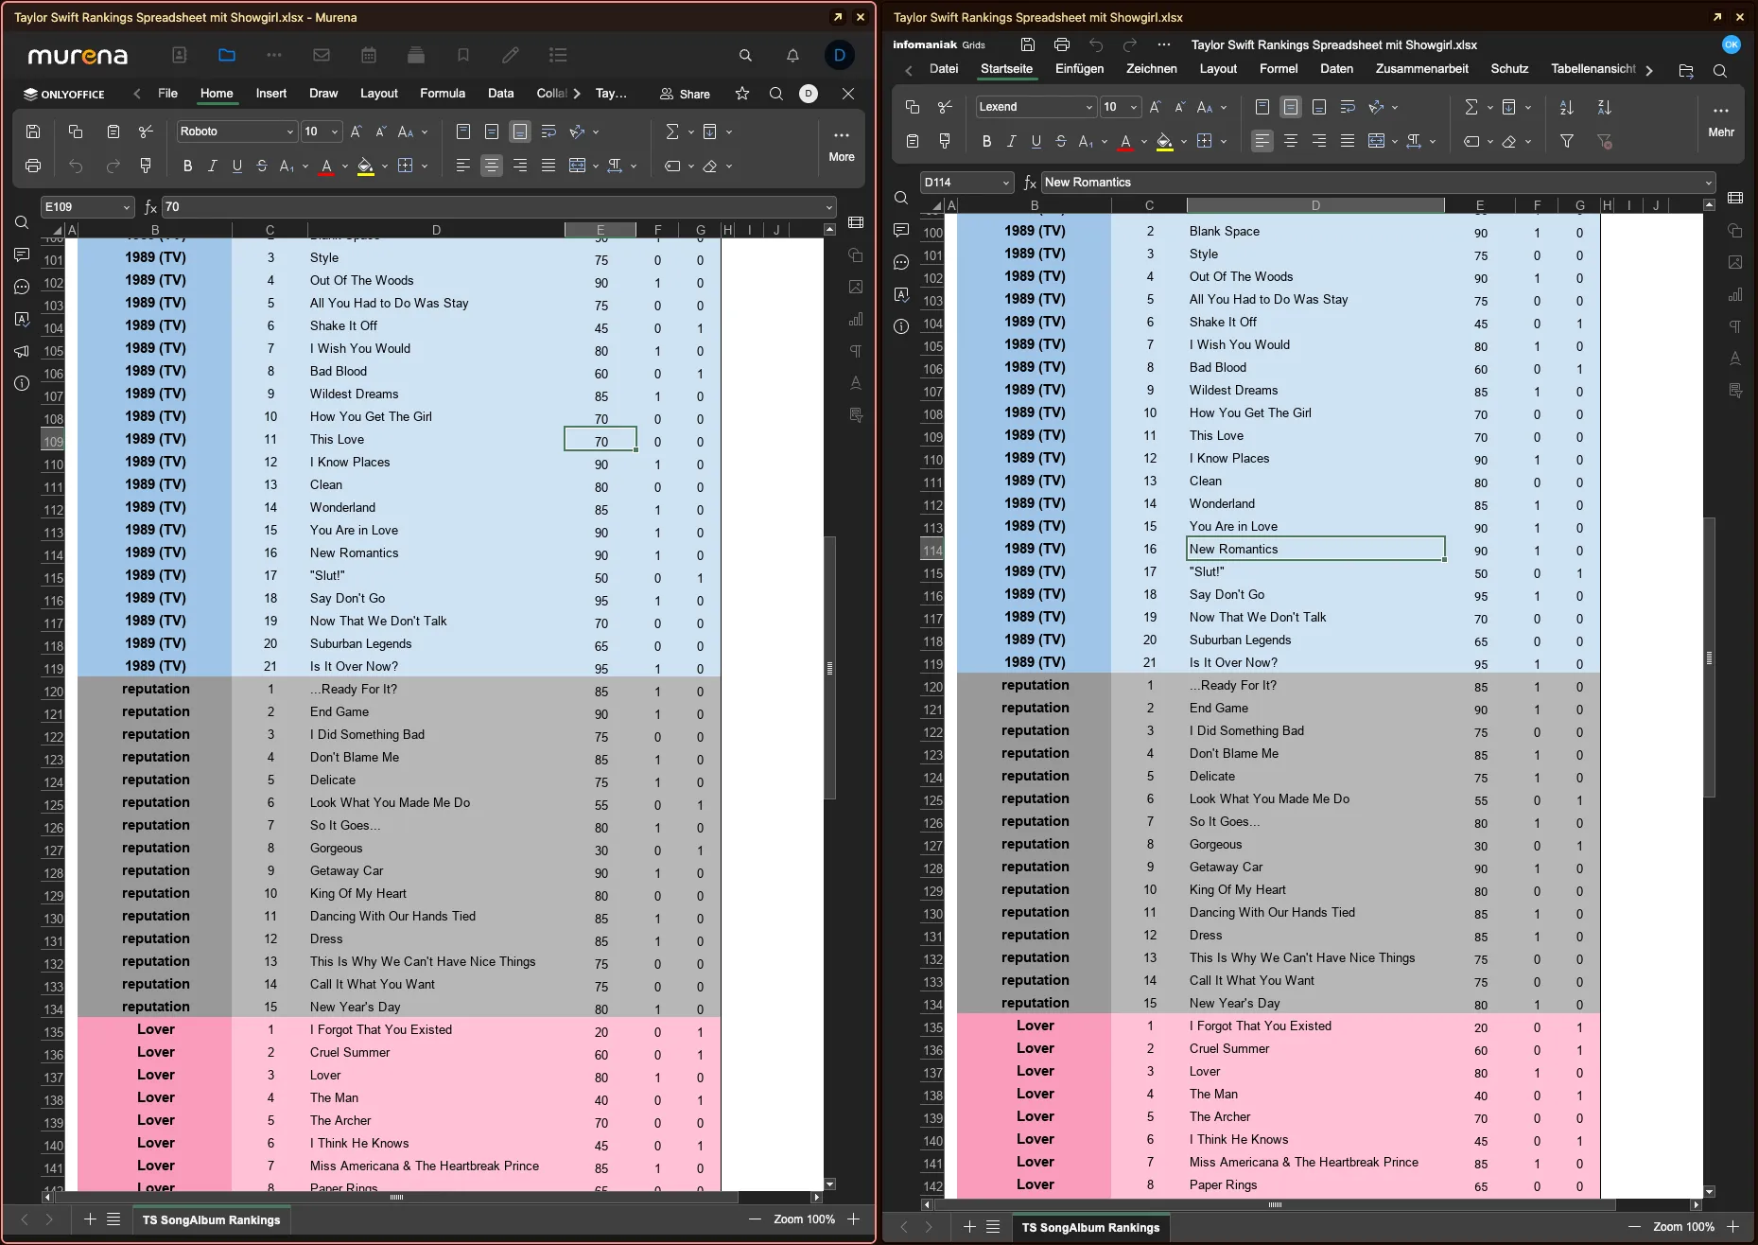Screen dimensions: 1758x1245
Task: Sort ascending A-Z in the infomaniak toolbar
Action: point(1566,108)
